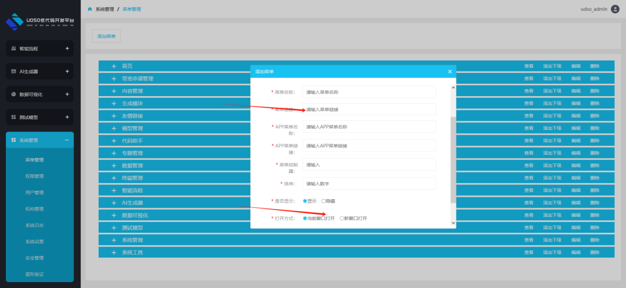Click the 数据可视化 pie chart icon

point(14,95)
